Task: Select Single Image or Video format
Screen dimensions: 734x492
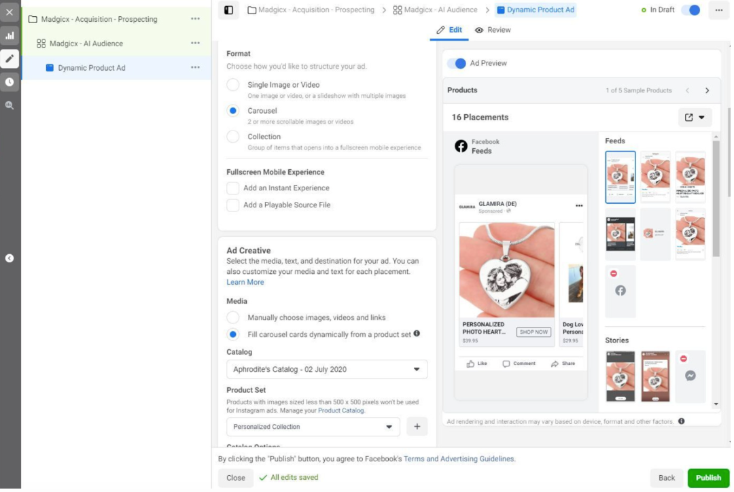Action: tap(233, 85)
